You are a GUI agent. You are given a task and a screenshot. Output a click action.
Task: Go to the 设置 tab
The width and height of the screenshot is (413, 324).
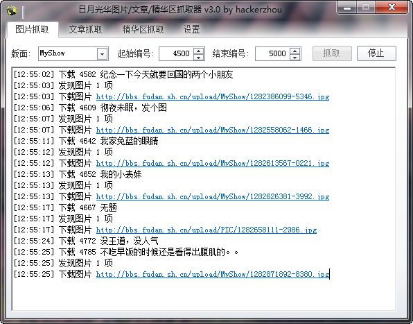(191, 30)
